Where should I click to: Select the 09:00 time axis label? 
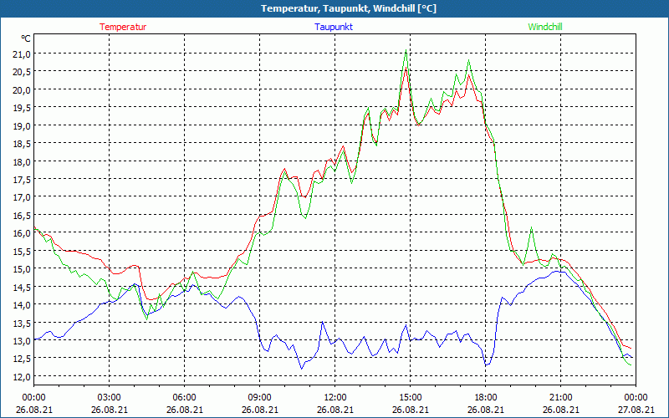(260, 397)
